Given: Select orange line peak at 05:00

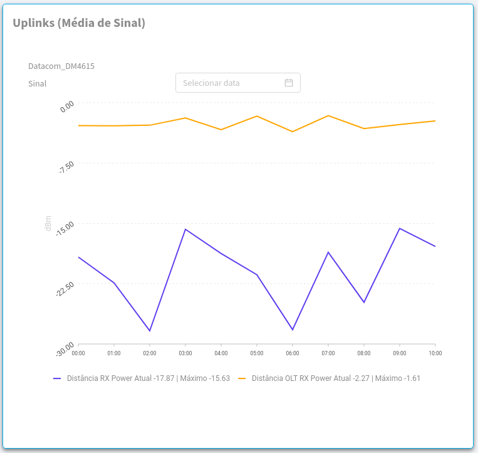Looking at the screenshot, I should (x=257, y=116).
